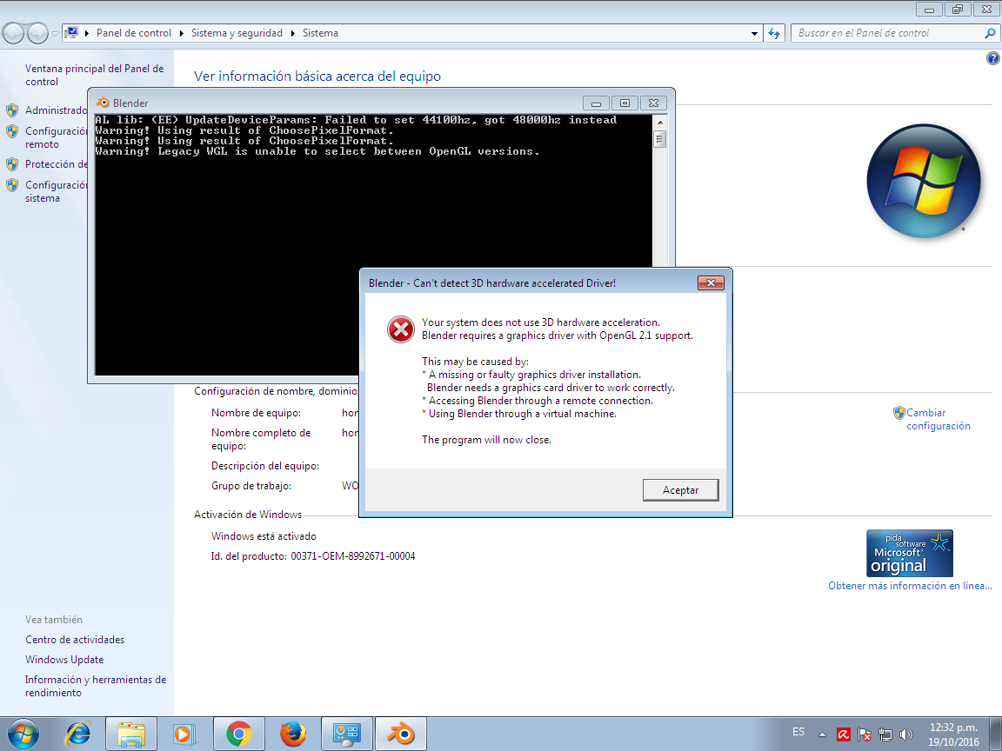Open Protección del sistema link
This screenshot has width=1002, height=751.
coord(56,164)
